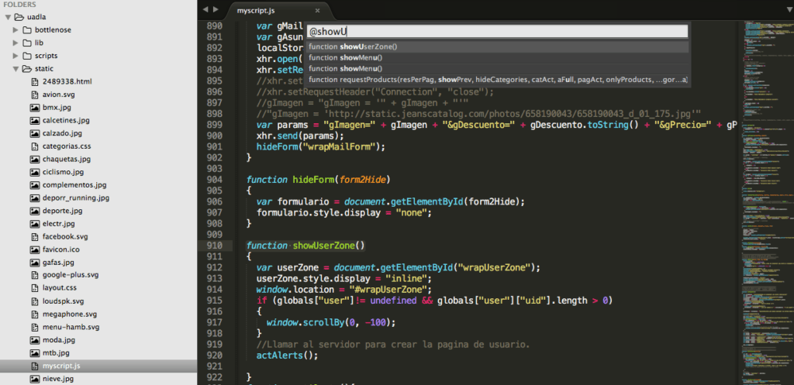Image resolution: width=794 pixels, height=385 pixels.
Task: Click line number 904 in the gutter
Action: pyautogui.click(x=215, y=180)
